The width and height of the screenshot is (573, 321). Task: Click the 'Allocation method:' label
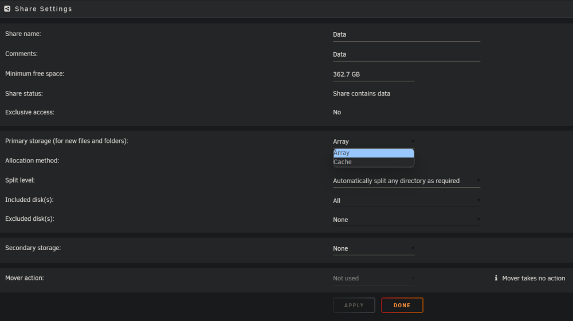[x=32, y=160]
